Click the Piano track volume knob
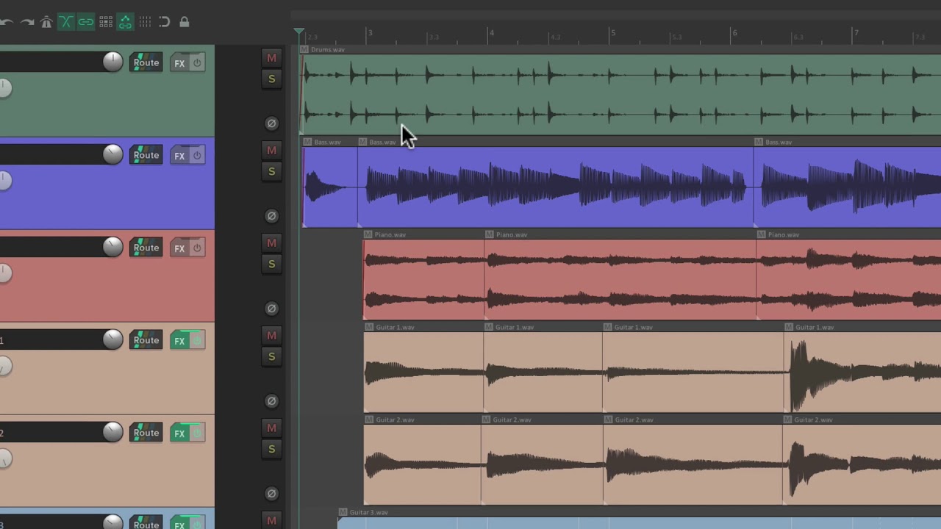This screenshot has height=529, width=941. coord(112,247)
